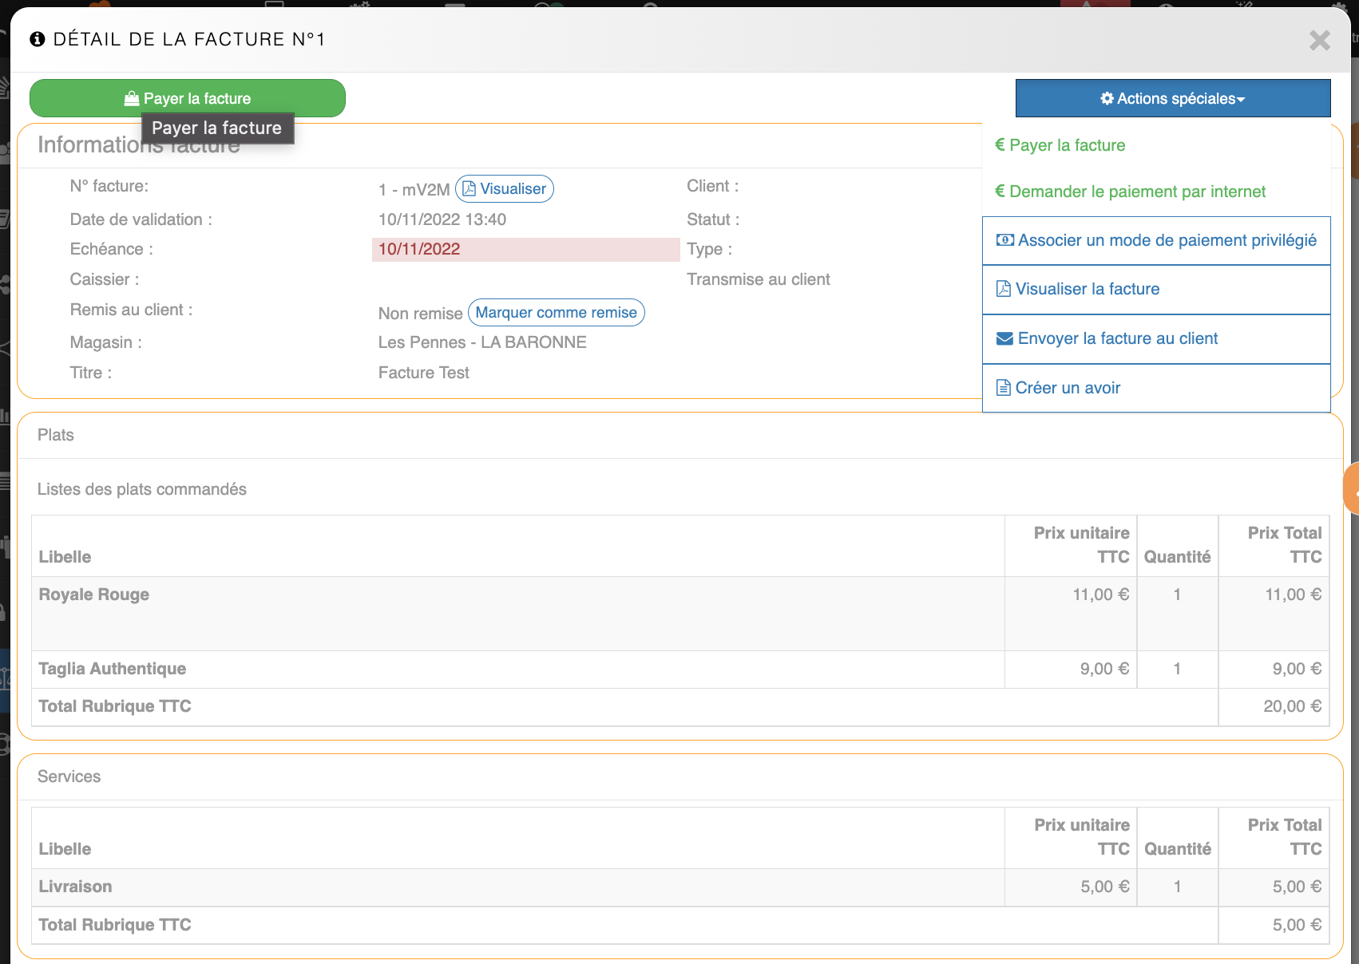Click the Services section header

(x=69, y=776)
